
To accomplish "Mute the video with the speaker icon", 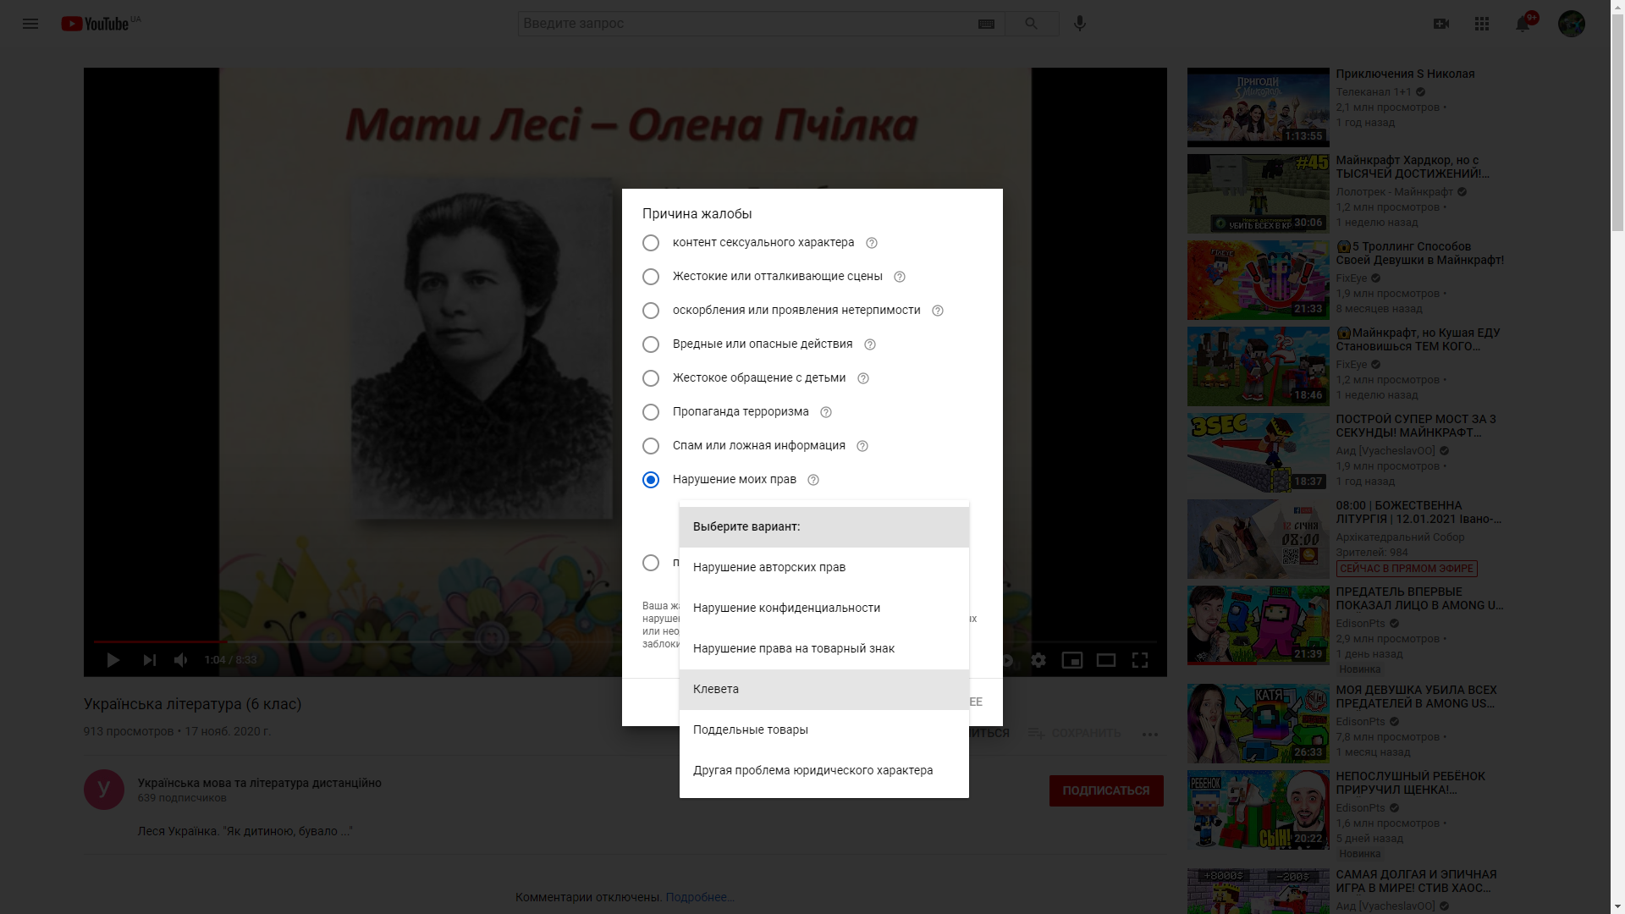I will [181, 660].
